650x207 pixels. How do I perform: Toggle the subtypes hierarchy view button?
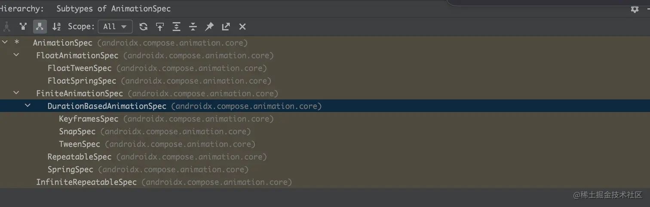(40, 27)
